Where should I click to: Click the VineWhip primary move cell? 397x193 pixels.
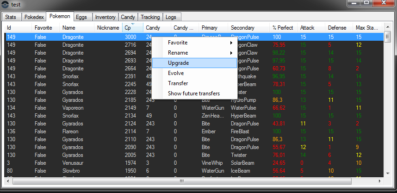(212, 163)
